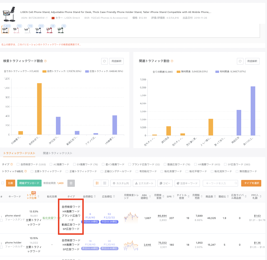Screen dimensions: 267x260
Task: Open the 関連トラフィックリスト tab
Action: coord(58,153)
